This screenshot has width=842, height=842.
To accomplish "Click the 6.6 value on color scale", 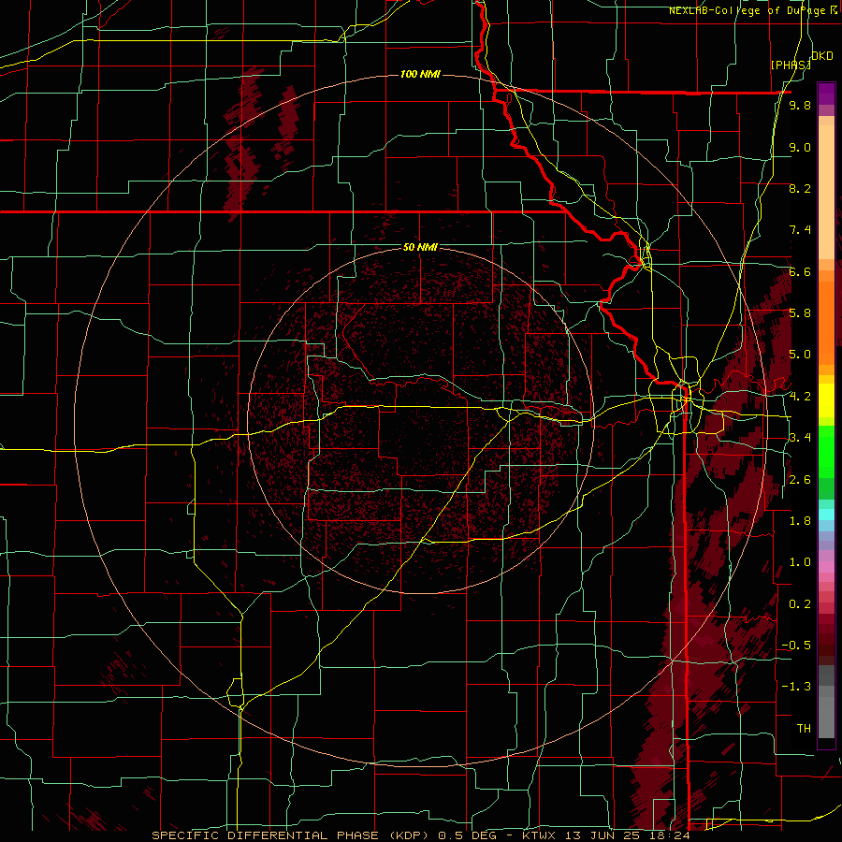I will 800,271.
